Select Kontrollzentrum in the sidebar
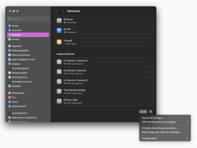The height and width of the screenshot is (148, 197). pos(19,77)
